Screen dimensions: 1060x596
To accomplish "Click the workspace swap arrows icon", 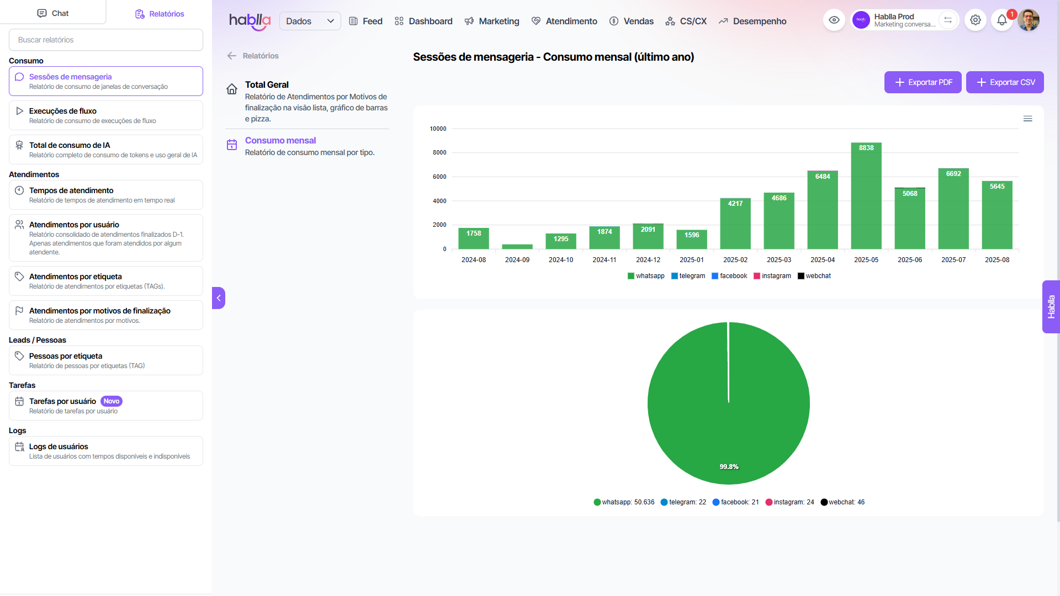I will (x=948, y=20).
